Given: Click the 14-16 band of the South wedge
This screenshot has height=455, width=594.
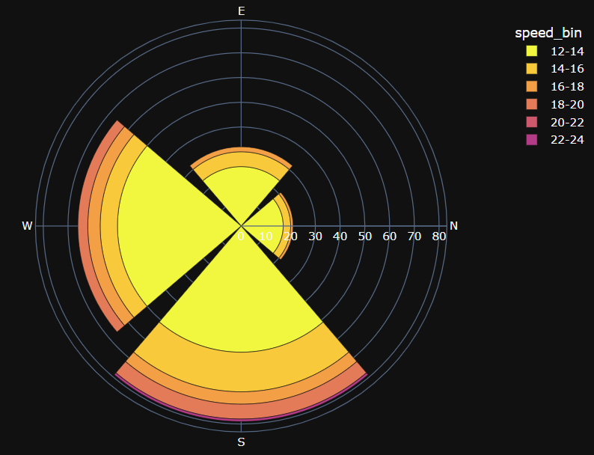Looking at the screenshot, I should (242, 372).
